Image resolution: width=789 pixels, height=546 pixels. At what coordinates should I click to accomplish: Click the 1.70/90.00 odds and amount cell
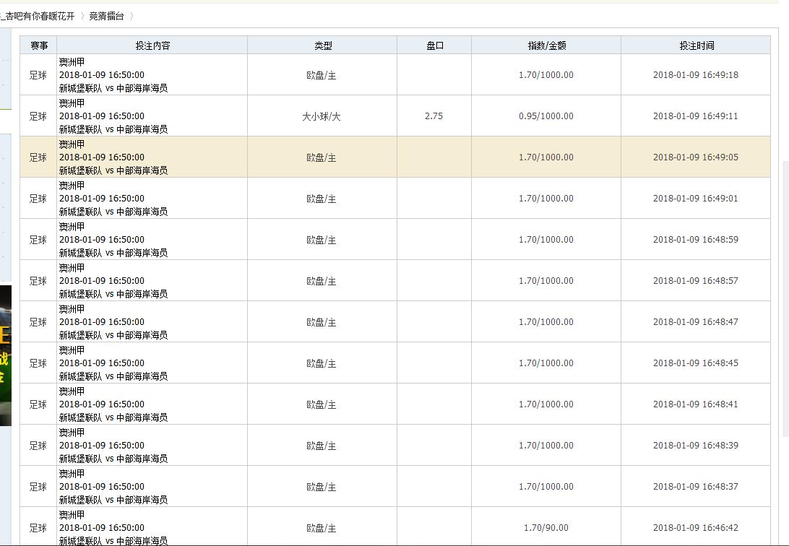[x=546, y=528]
